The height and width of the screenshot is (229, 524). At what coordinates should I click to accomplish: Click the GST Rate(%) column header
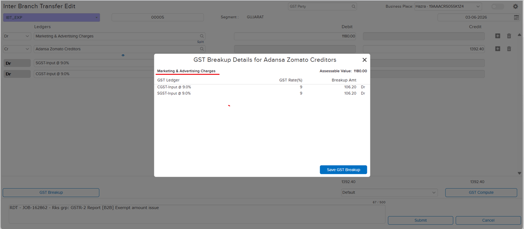point(291,80)
